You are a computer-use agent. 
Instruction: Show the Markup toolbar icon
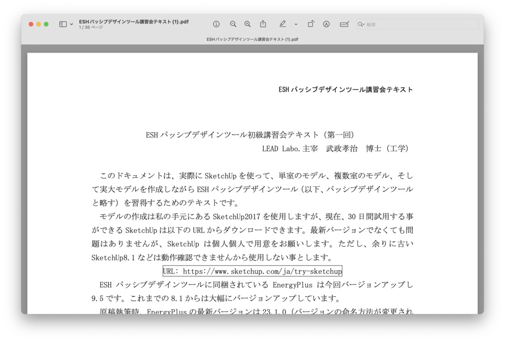click(326, 24)
